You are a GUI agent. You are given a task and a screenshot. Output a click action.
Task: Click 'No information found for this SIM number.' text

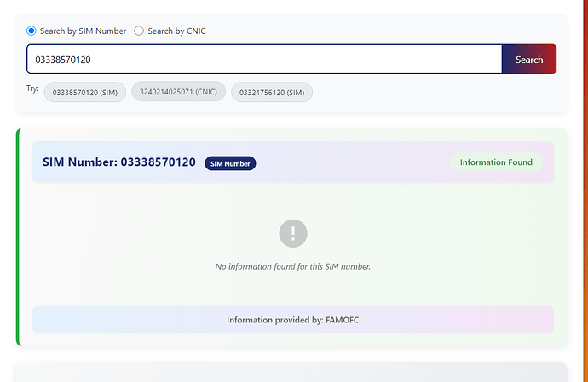(x=293, y=266)
